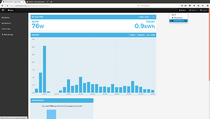Select Email Reports from Extra menu
The height and width of the screenshot is (119, 210).
pos(178,21)
